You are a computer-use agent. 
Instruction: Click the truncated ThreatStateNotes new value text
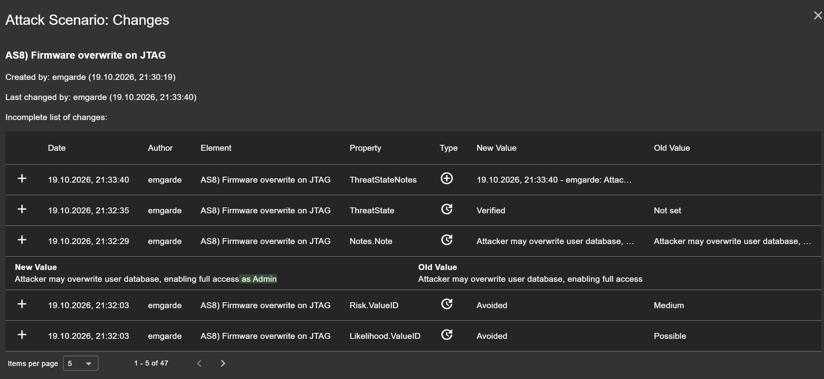(x=554, y=180)
